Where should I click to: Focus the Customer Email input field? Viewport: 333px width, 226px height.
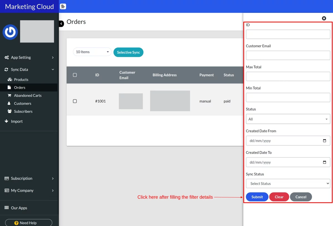(288, 55)
